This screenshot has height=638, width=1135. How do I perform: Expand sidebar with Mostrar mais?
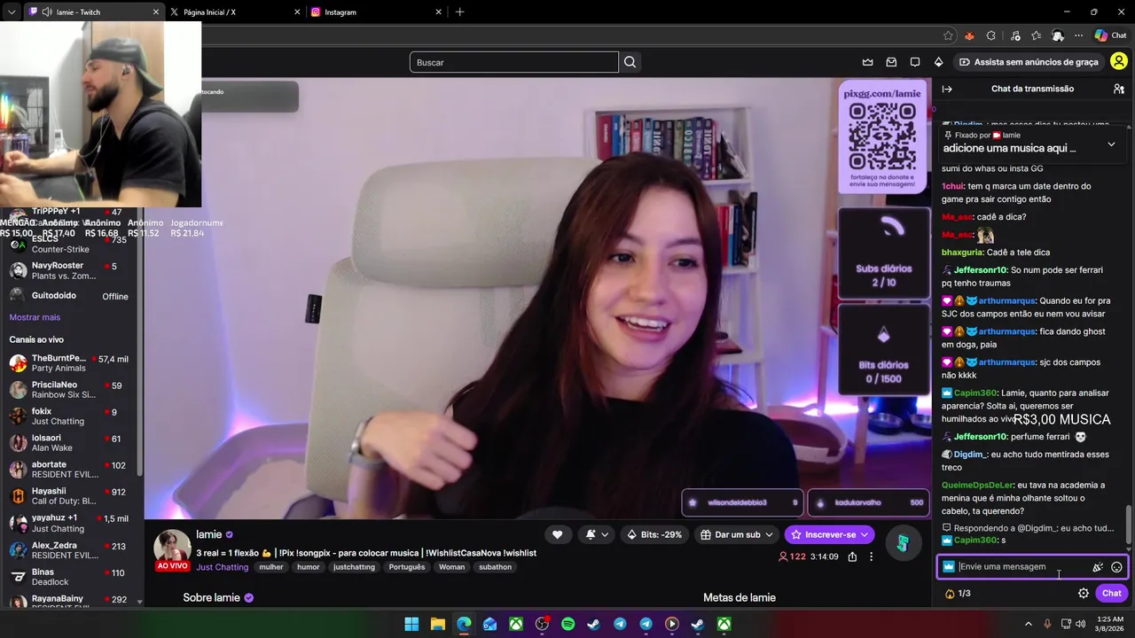click(35, 317)
